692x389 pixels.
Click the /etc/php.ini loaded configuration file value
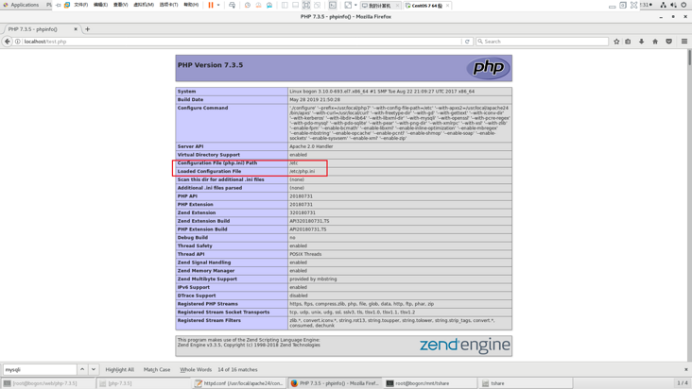point(303,172)
